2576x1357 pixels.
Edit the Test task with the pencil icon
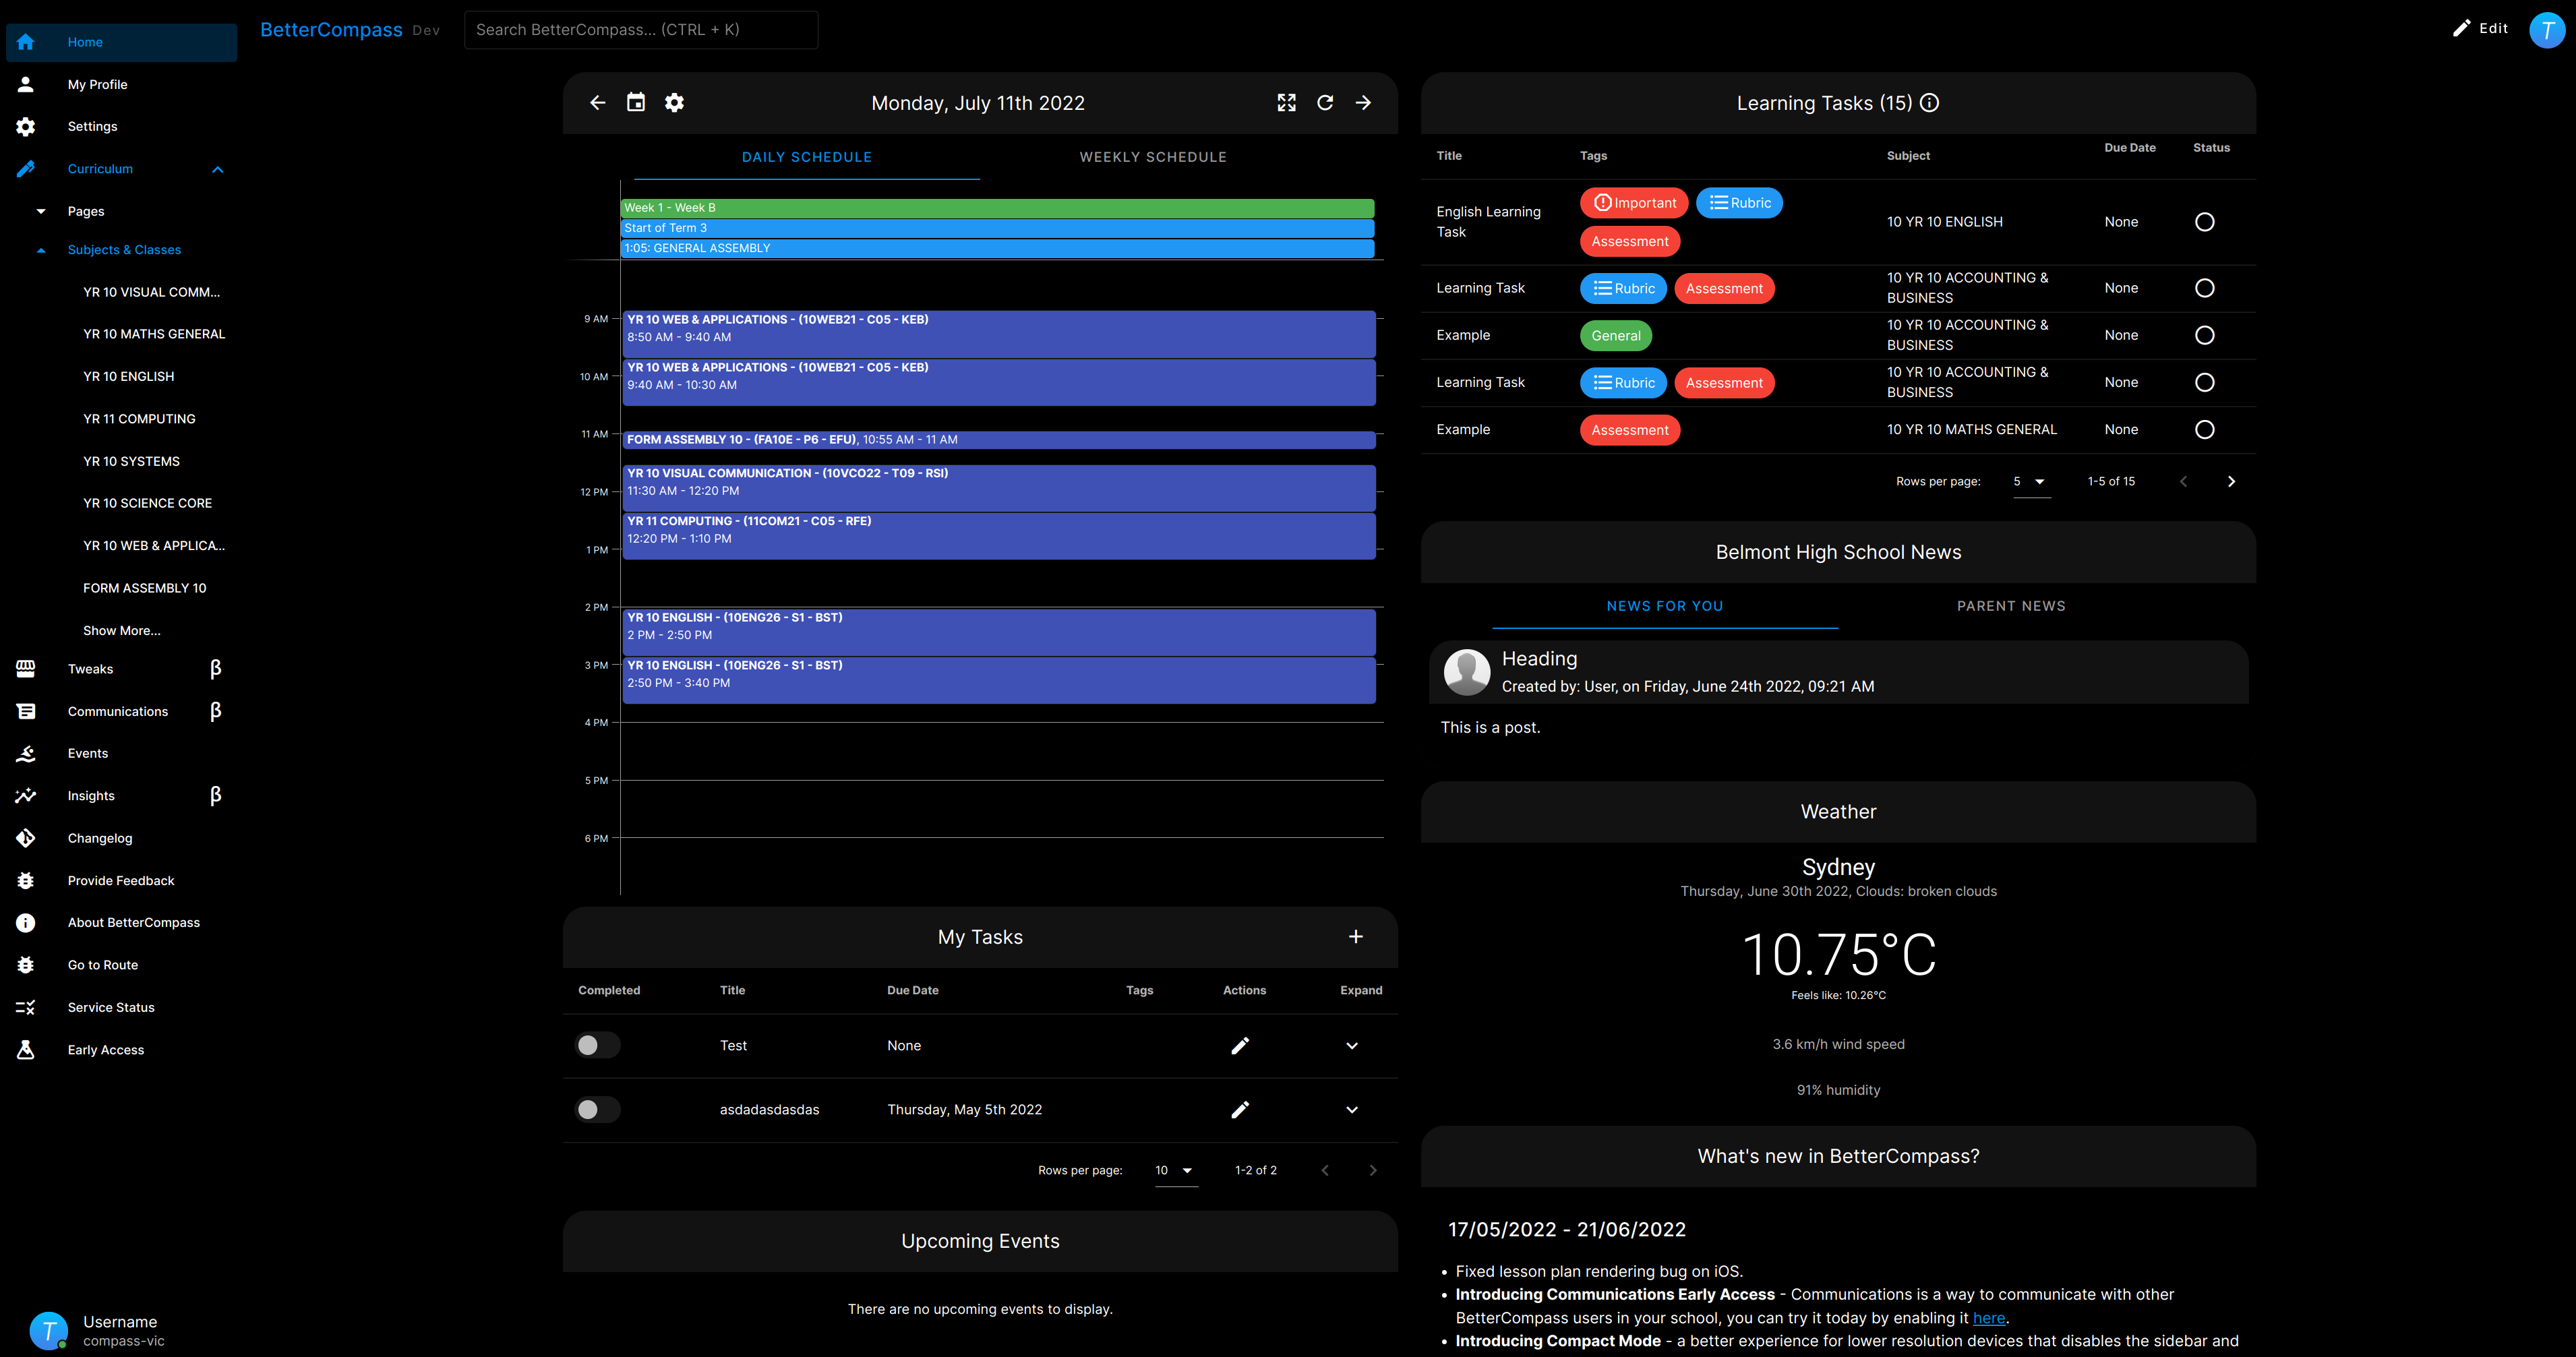coord(1240,1045)
